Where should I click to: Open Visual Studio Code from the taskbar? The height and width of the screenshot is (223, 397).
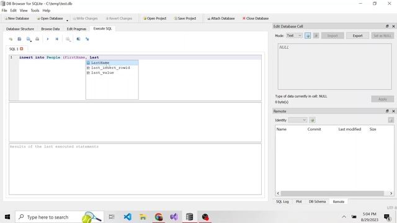pos(128,217)
